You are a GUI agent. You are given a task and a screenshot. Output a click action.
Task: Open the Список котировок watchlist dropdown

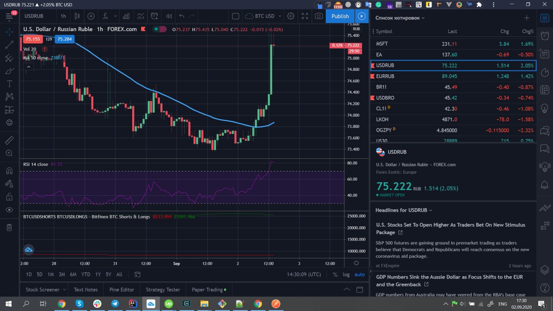pyautogui.click(x=400, y=18)
